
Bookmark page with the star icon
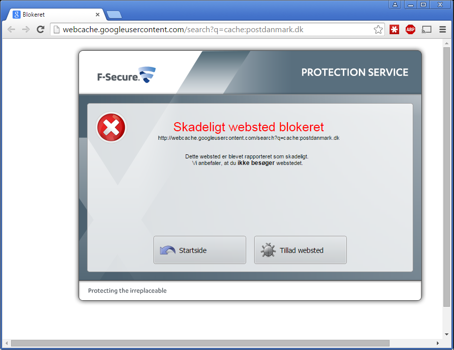[x=378, y=30]
